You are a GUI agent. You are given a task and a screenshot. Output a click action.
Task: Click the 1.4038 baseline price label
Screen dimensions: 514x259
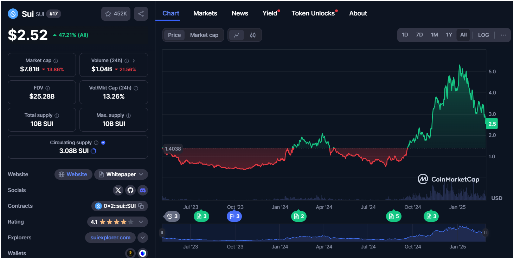[173, 148]
